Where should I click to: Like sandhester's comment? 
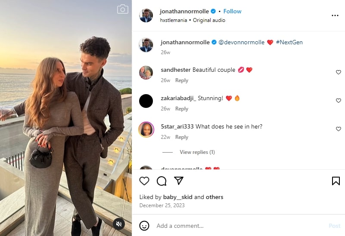pyautogui.click(x=339, y=72)
